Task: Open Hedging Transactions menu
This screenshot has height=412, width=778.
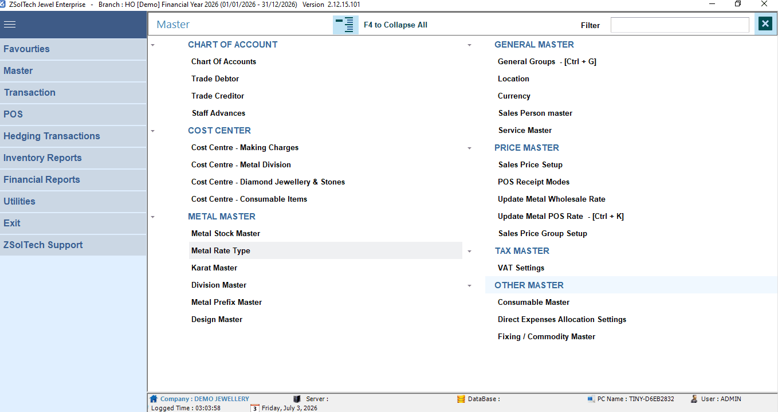Action: 73,136
